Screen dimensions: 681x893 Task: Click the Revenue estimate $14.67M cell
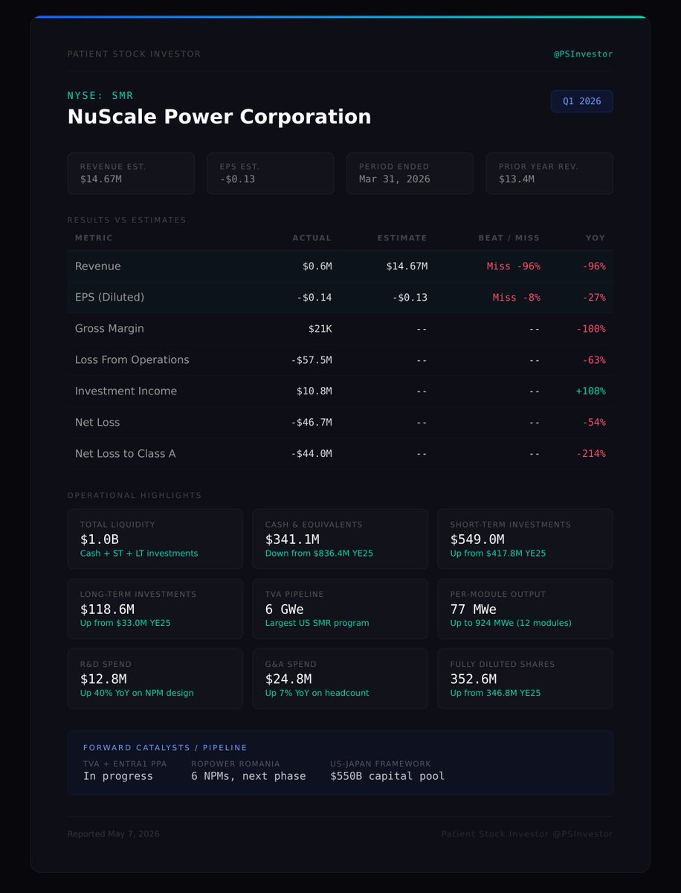coord(407,266)
